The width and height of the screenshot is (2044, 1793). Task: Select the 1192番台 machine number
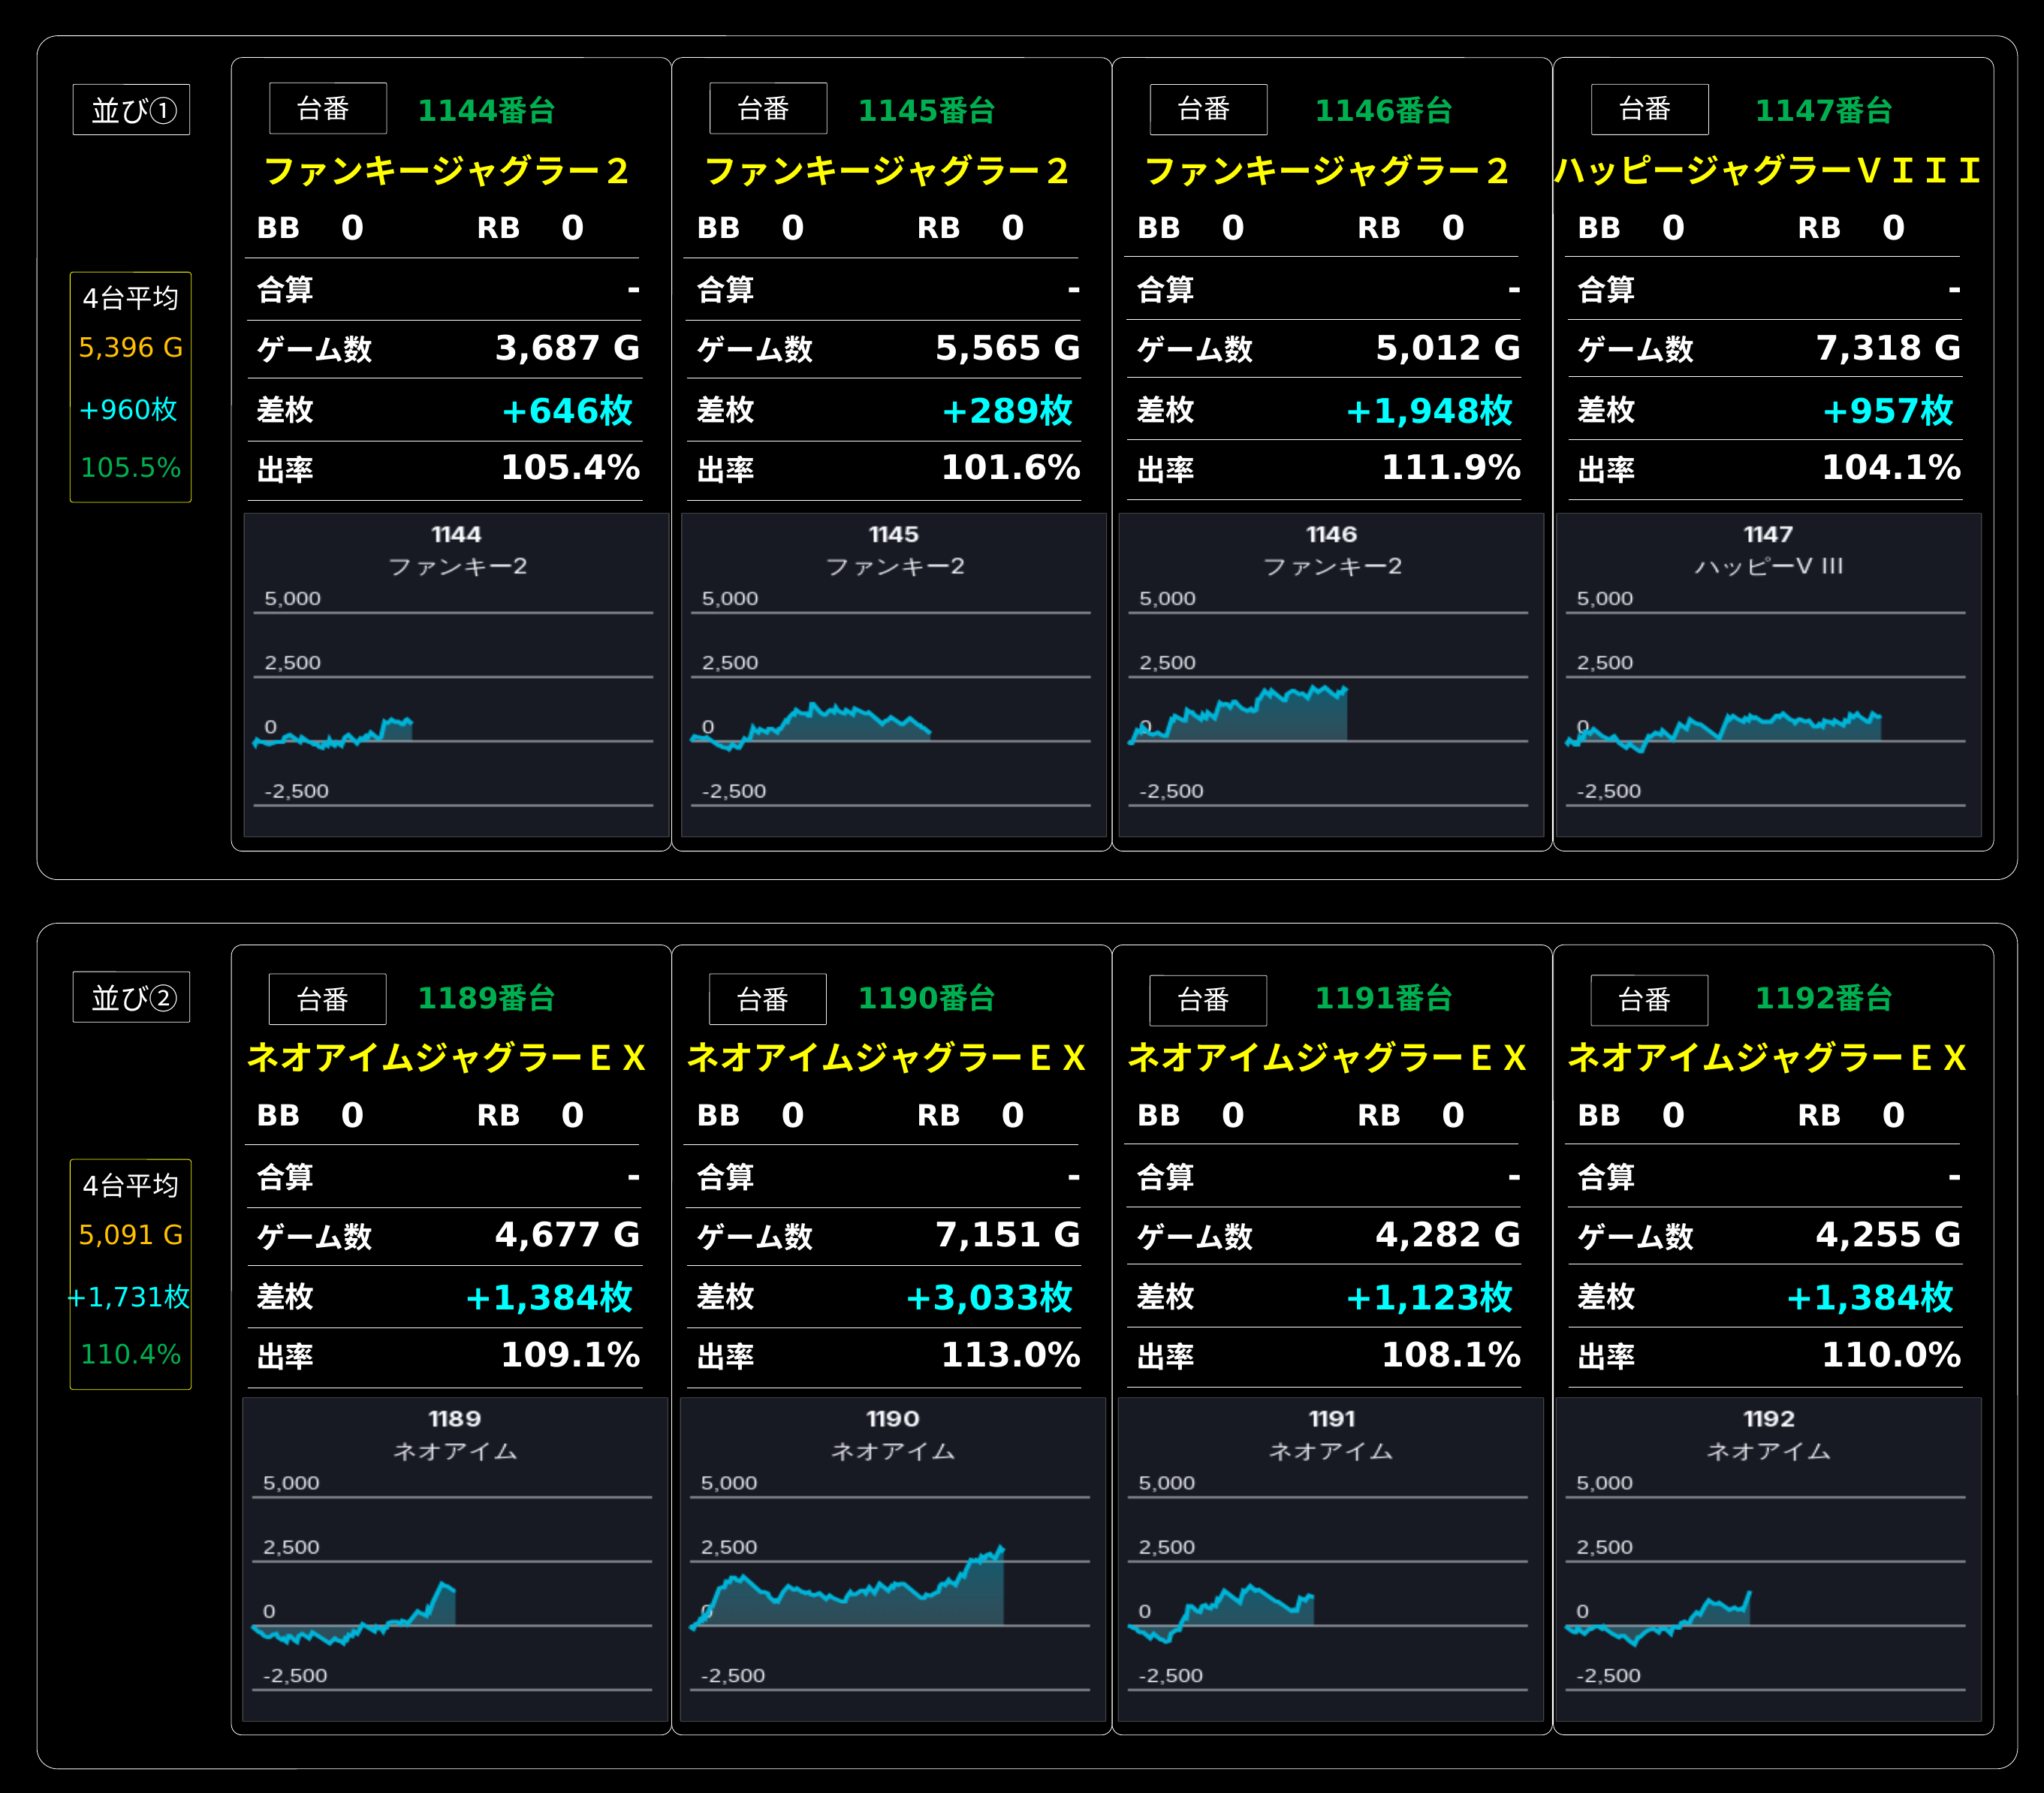coord(1823,998)
